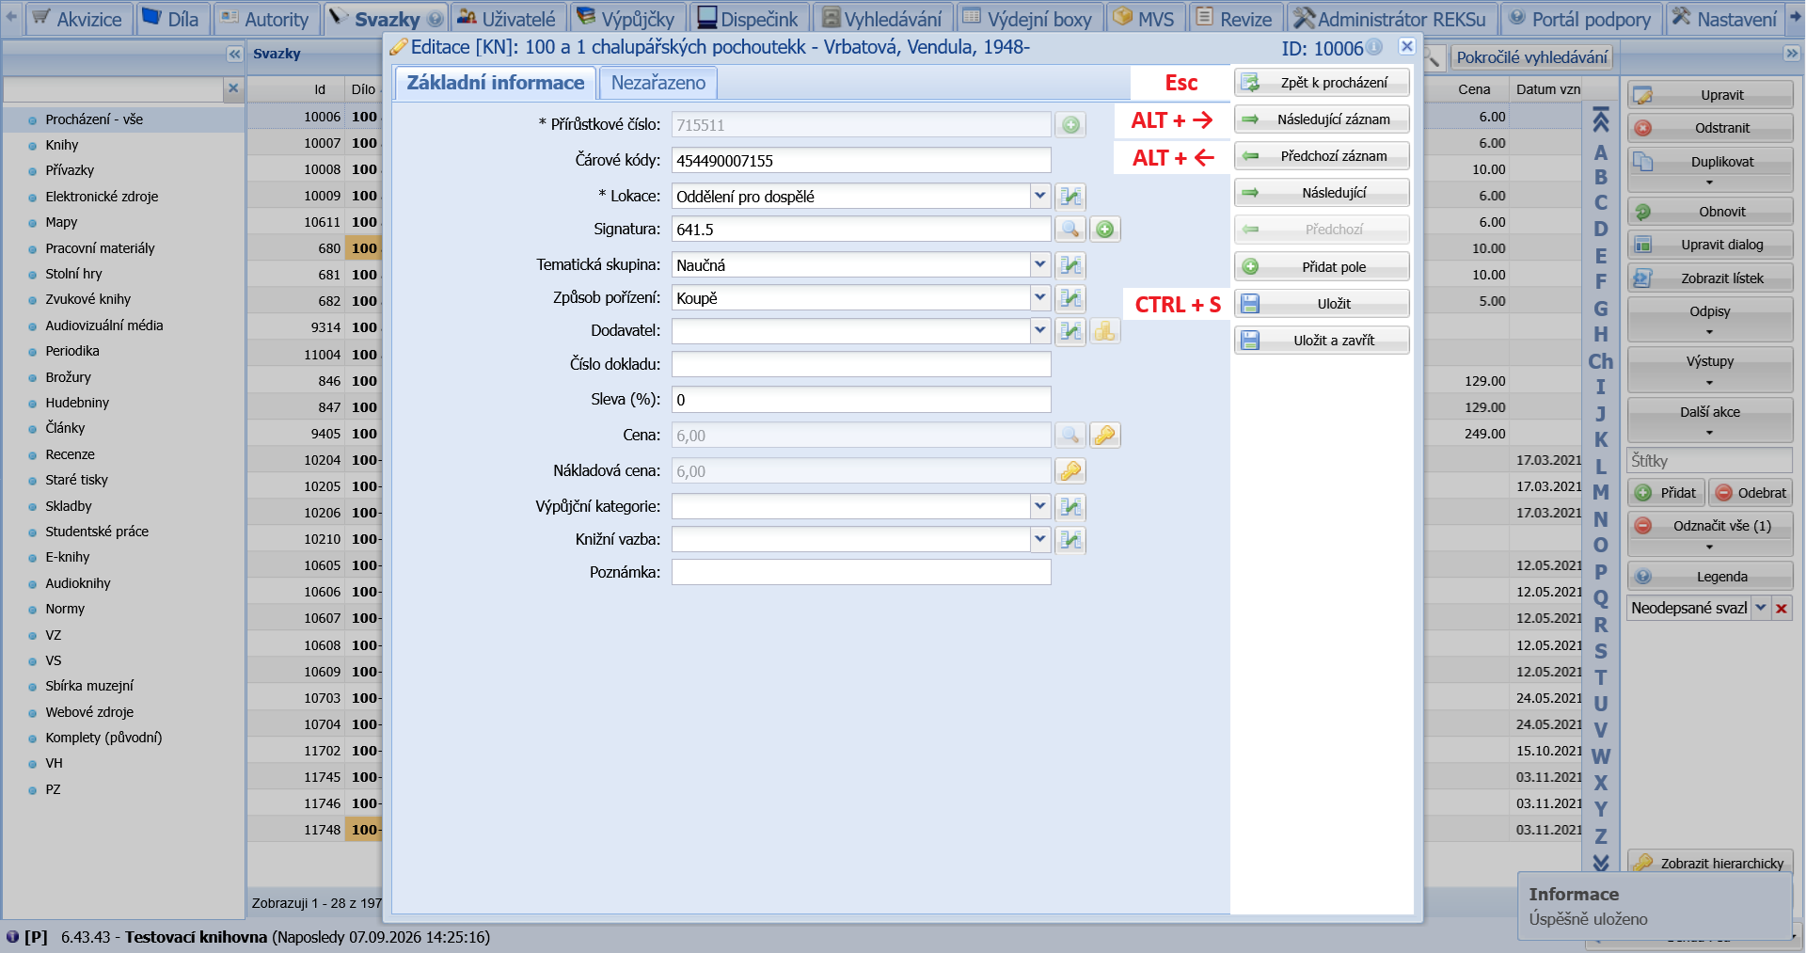The width and height of the screenshot is (1806, 953).
Task: Click Následující záznam button
Action: pos(1322,119)
